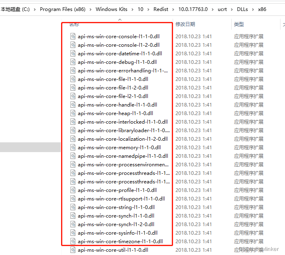Click 应用程序扩展 type of the handle dll row

pos(249,105)
